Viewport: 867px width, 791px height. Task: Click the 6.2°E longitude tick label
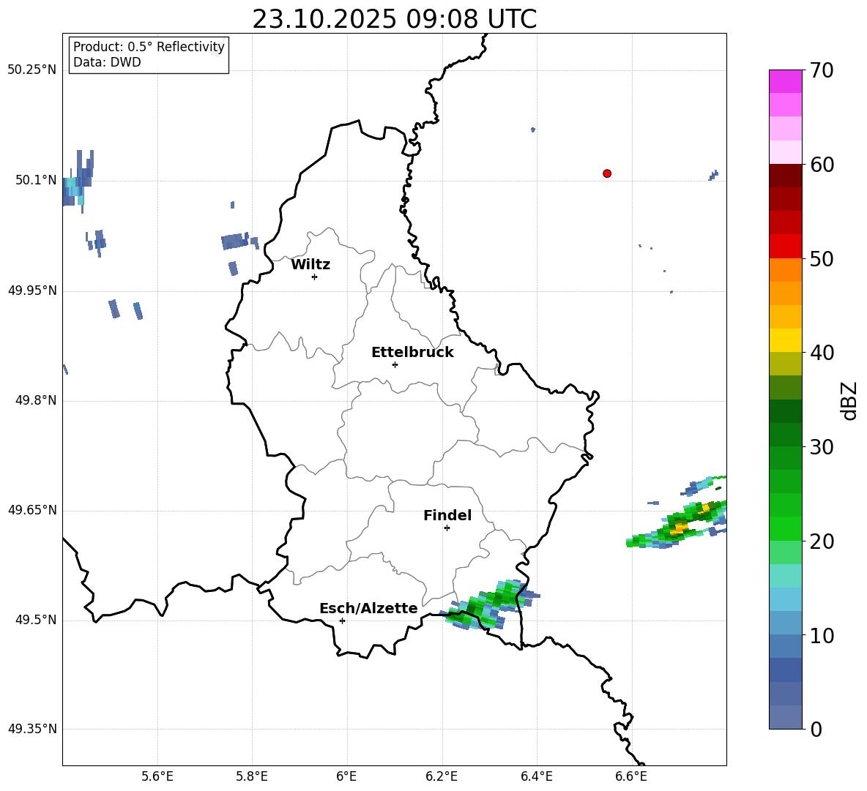pos(442,776)
